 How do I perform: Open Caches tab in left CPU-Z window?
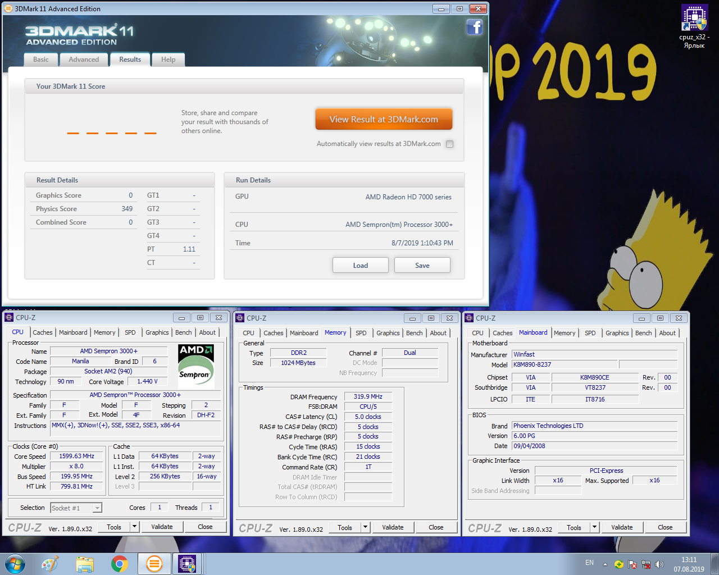tap(42, 332)
